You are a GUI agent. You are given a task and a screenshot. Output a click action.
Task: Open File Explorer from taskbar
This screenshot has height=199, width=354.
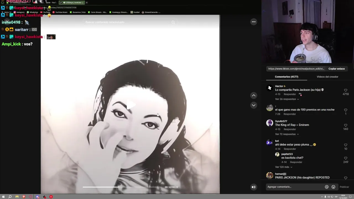tap(17, 197)
